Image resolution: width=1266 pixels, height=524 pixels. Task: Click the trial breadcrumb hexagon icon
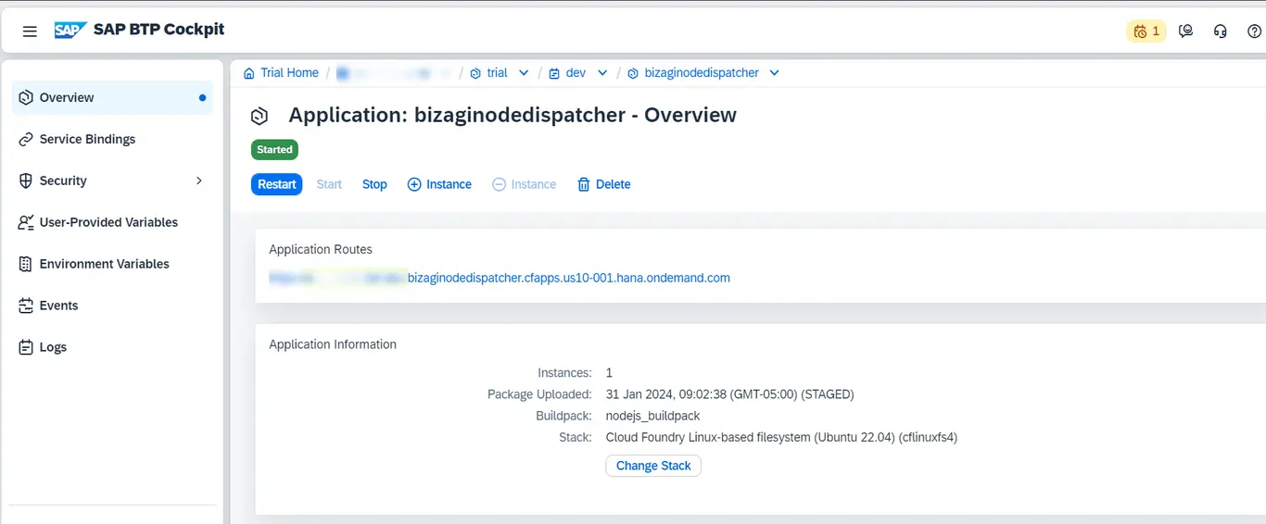[x=475, y=73]
